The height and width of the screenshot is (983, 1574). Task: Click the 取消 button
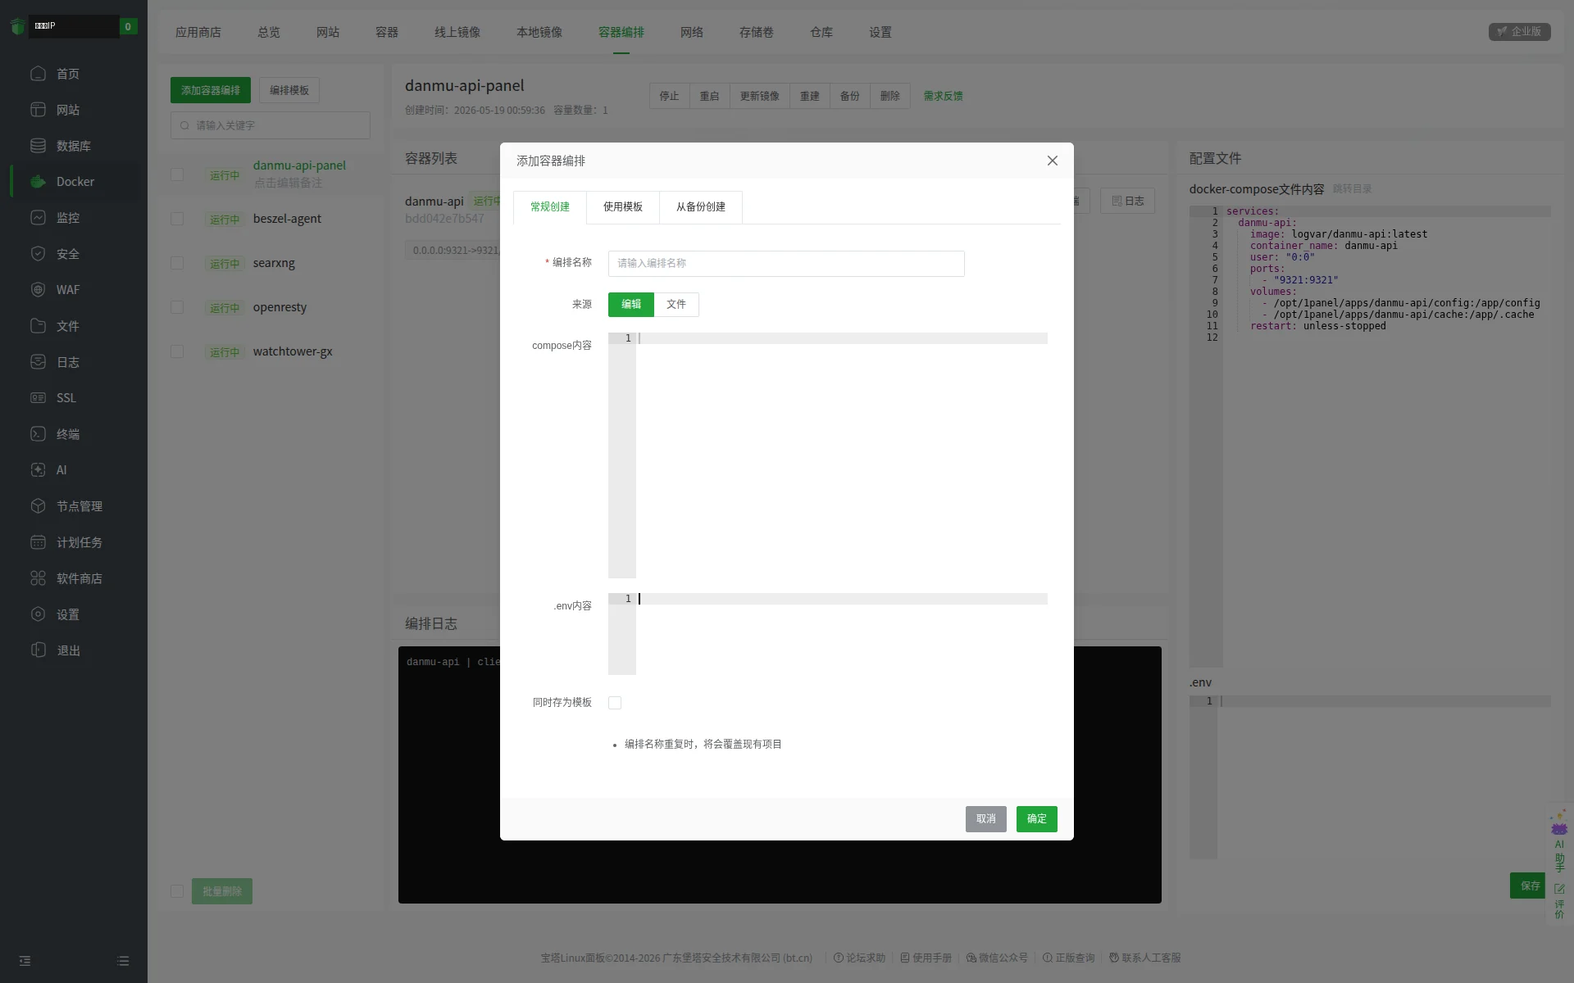point(986,819)
